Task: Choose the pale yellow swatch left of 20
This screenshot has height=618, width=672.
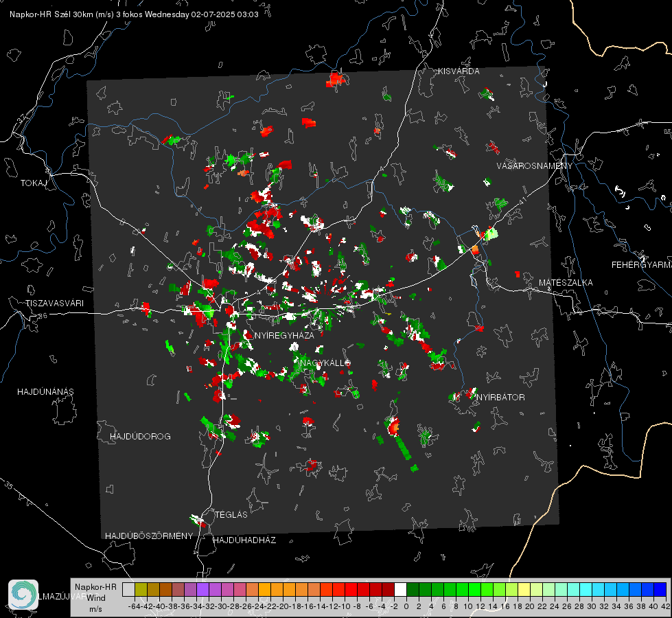Action: coord(524,589)
